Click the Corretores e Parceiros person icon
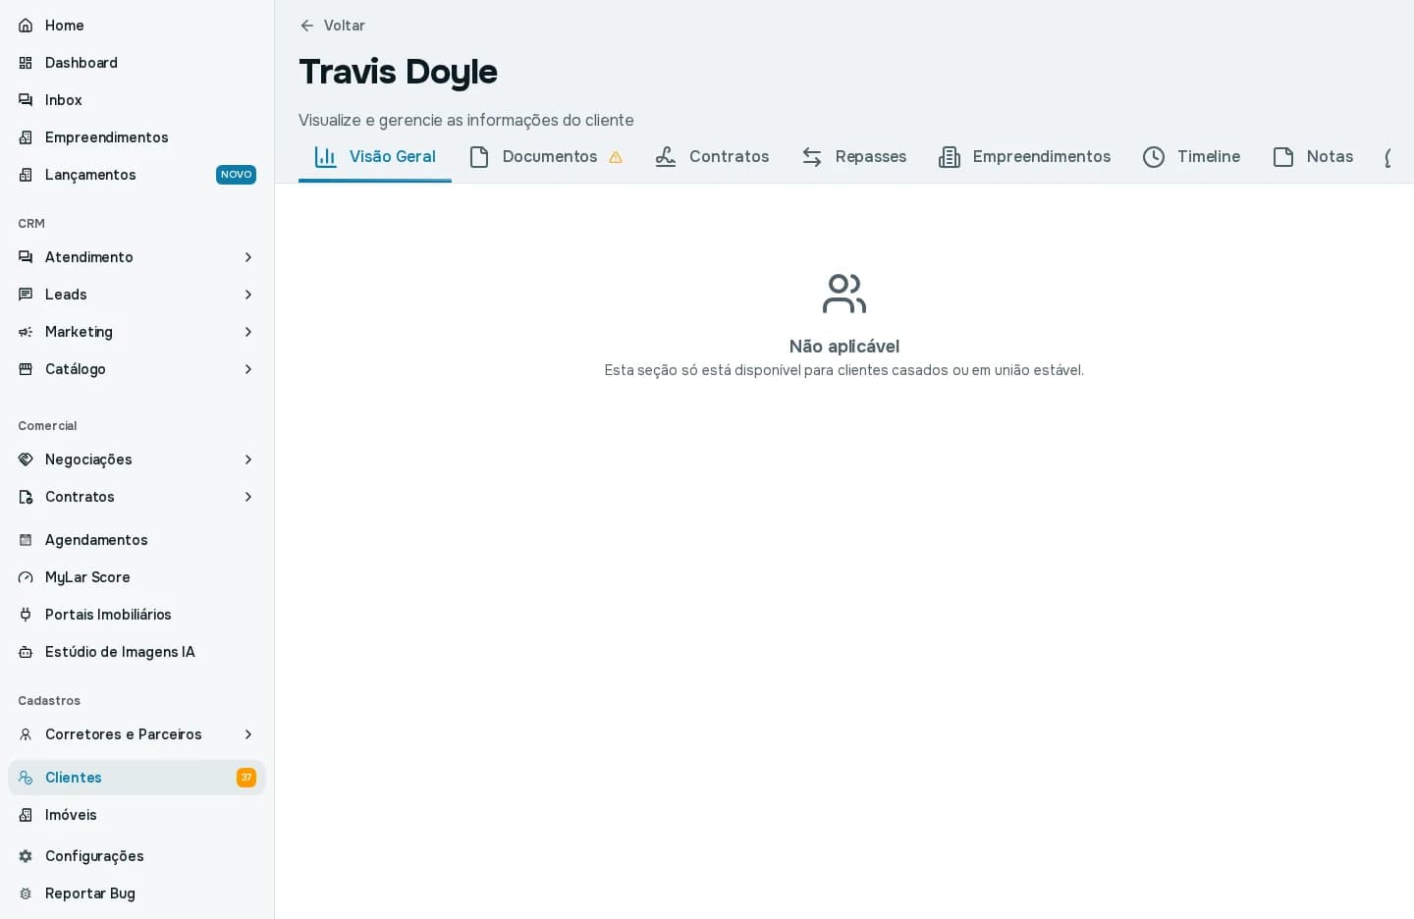The image size is (1414, 919). [x=26, y=734]
